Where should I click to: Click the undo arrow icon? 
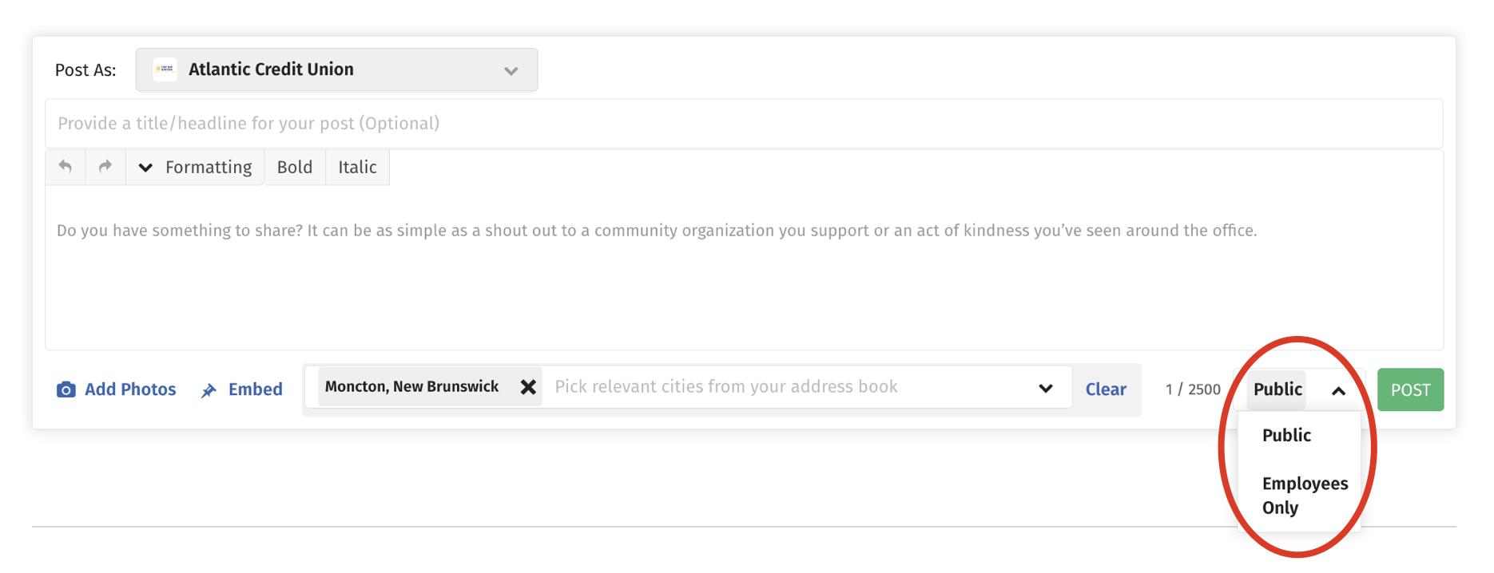pyautogui.click(x=66, y=167)
